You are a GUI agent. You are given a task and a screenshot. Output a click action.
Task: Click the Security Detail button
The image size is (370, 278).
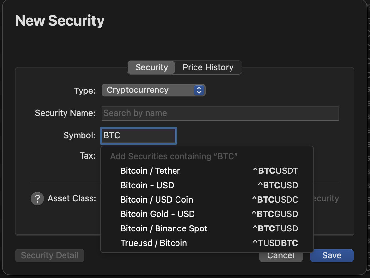pyautogui.click(x=50, y=256)
